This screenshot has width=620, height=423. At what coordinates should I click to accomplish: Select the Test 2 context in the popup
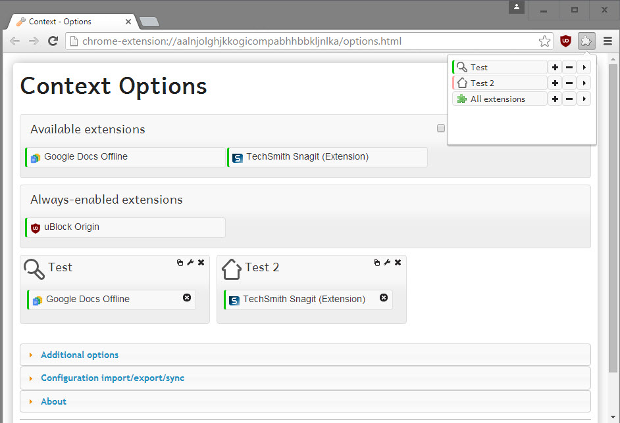tap(500, 83)
